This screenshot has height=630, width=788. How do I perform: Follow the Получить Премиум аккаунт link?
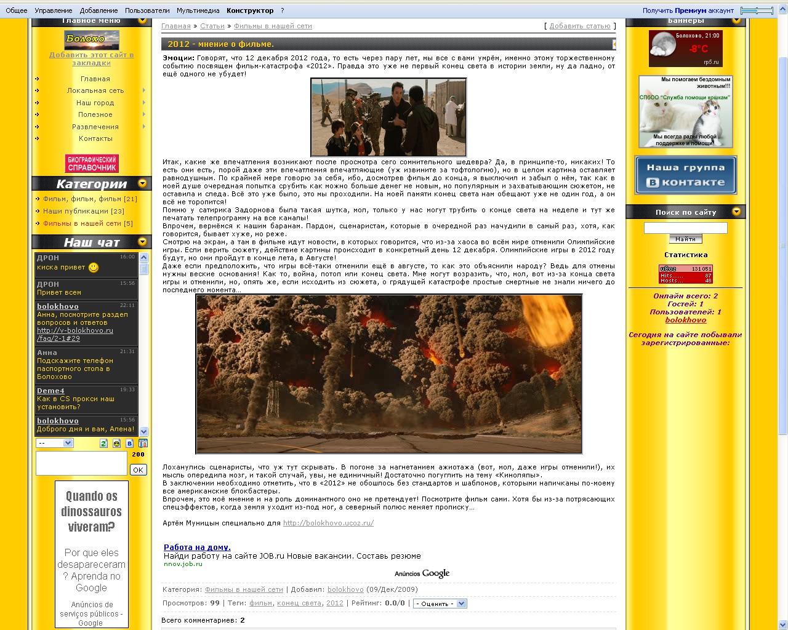tap(688, 10)
